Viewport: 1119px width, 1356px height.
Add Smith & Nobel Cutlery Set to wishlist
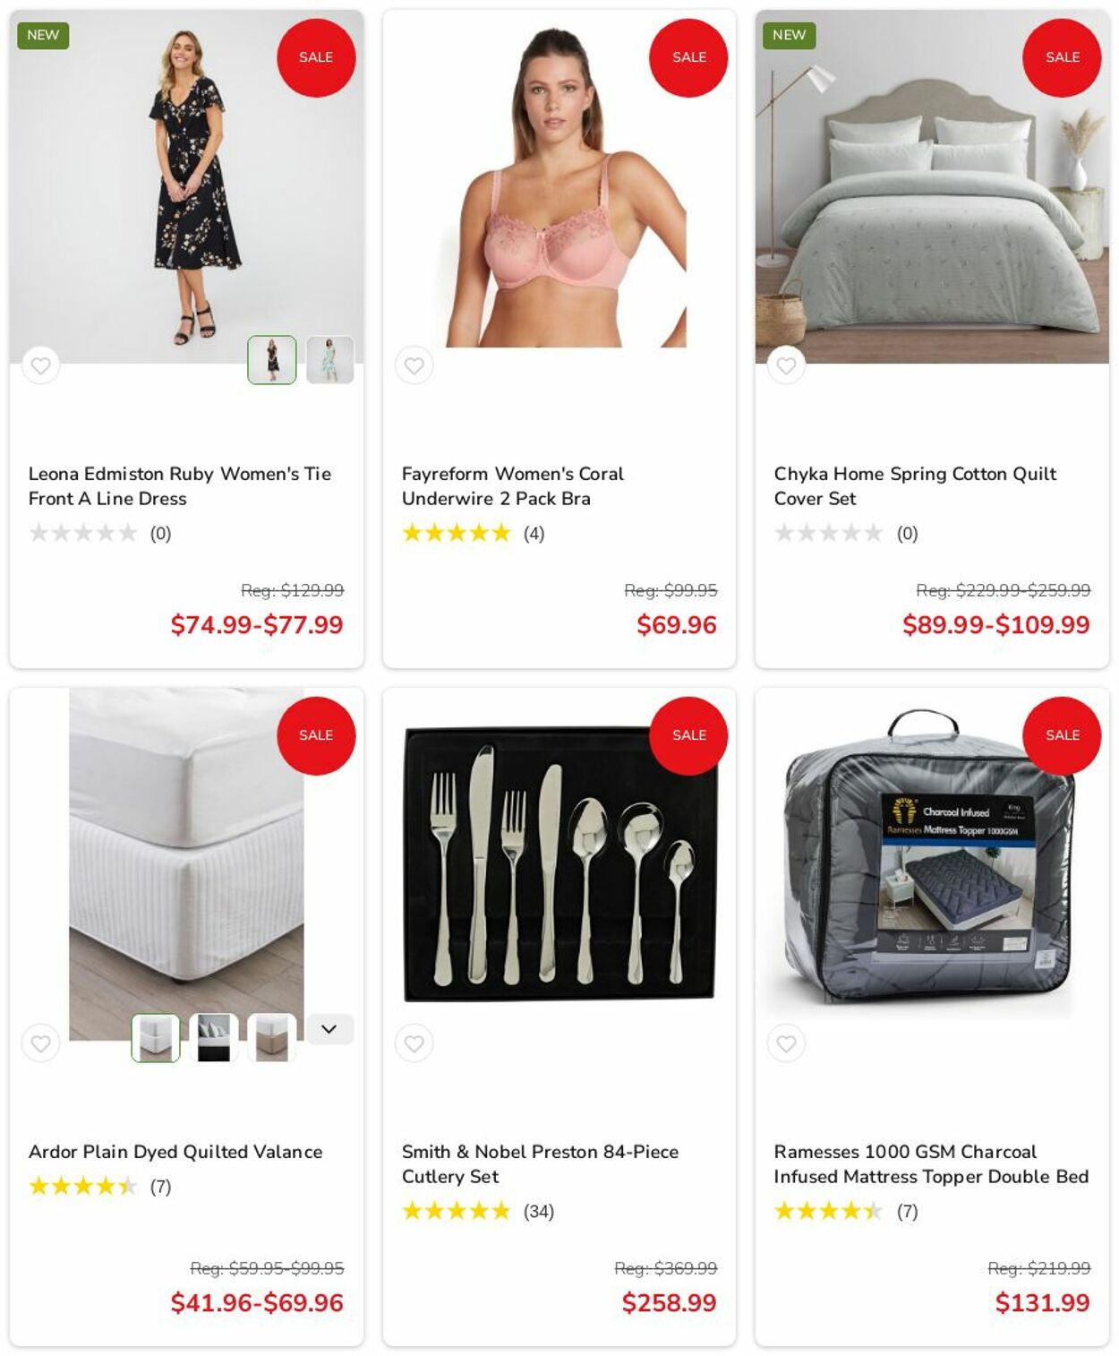click(414, 1043)
